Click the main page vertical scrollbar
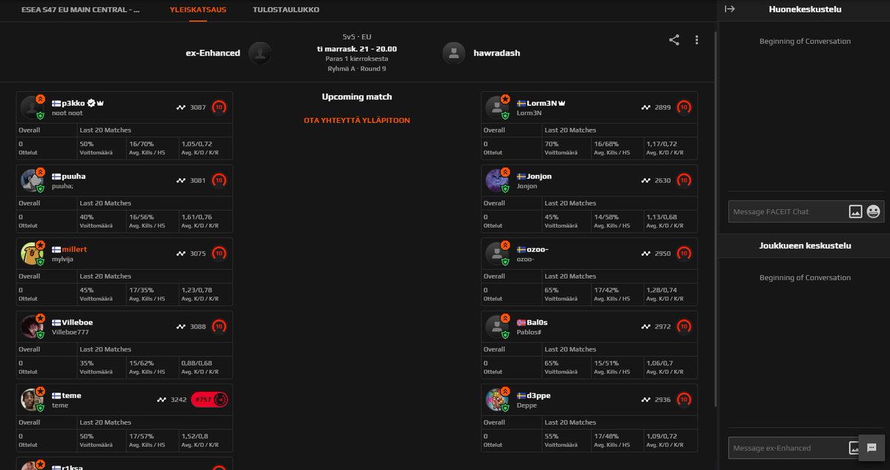This screenshot has width=890, height=470. pos(715,219)
